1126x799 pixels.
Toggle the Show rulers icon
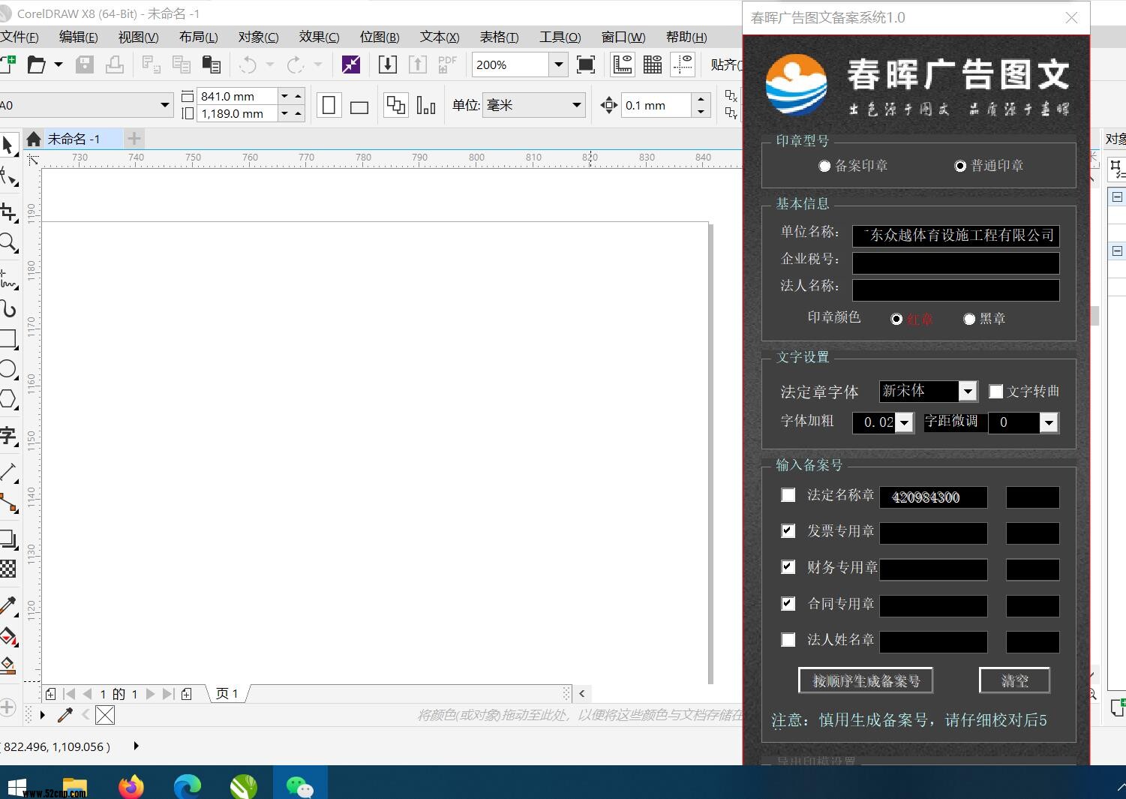click(623, 65)
